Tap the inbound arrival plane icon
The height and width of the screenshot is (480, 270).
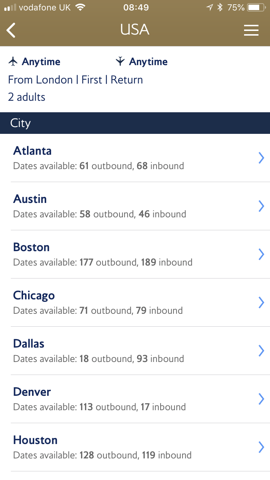point(120,62)
